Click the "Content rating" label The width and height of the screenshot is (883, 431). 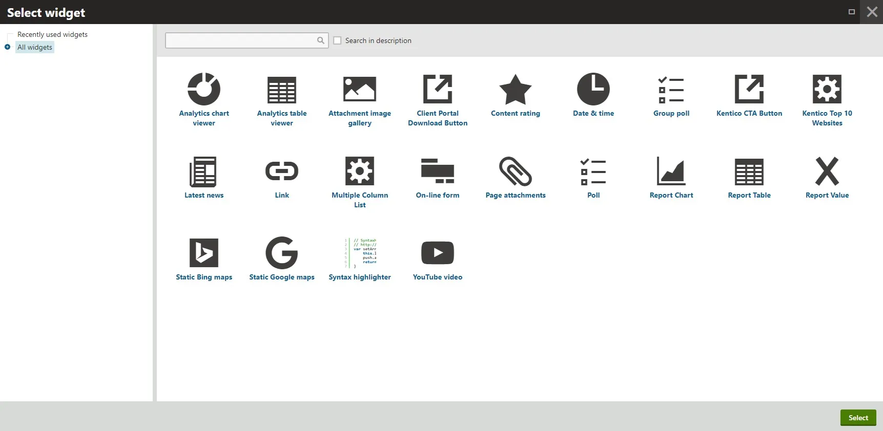(x=516, y=113)
